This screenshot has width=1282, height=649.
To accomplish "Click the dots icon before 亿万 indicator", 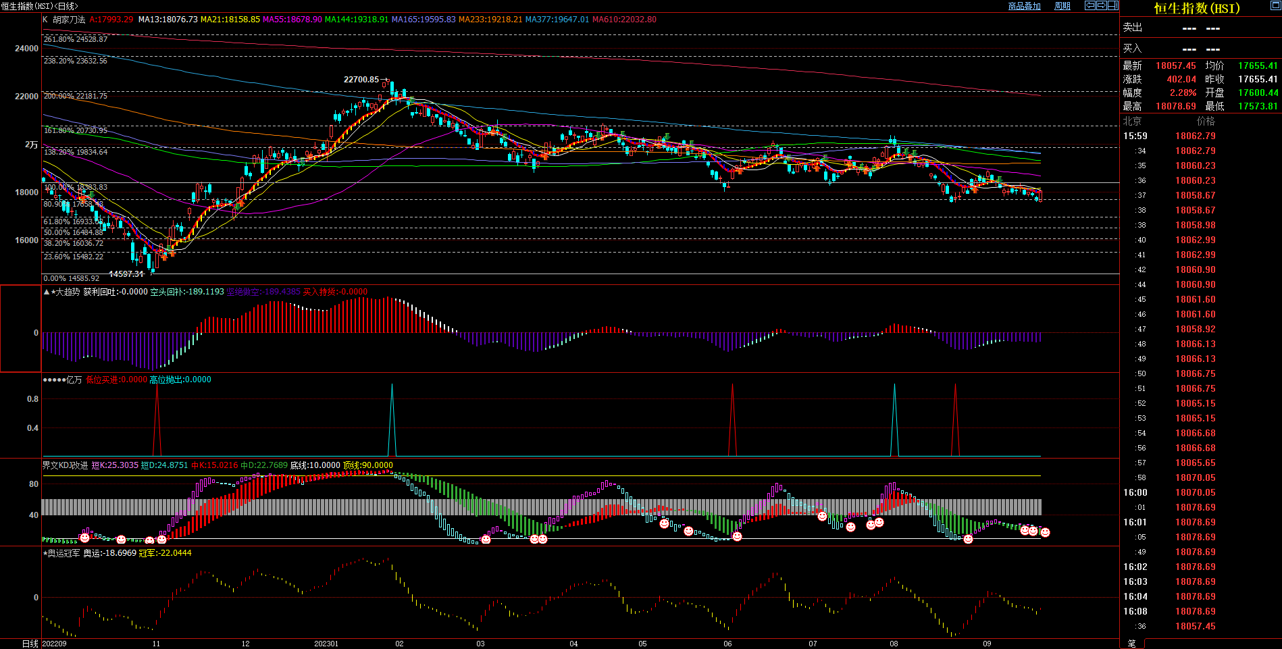I will pos(54,380).
